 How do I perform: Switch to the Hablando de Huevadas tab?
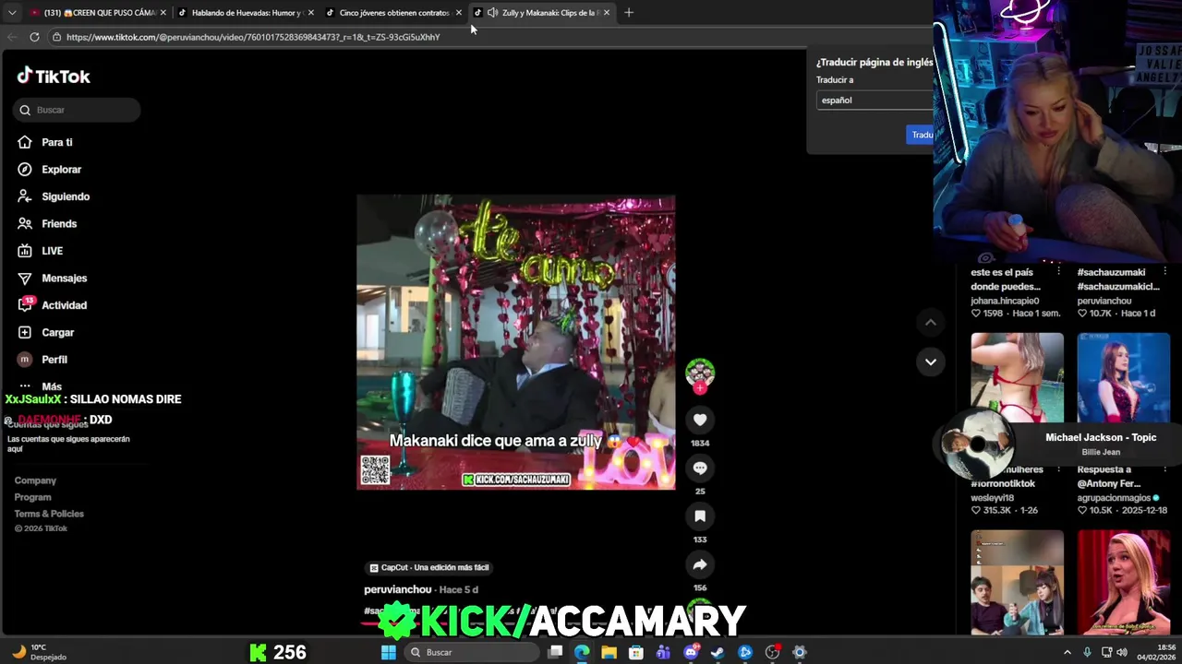pos(246,13)
